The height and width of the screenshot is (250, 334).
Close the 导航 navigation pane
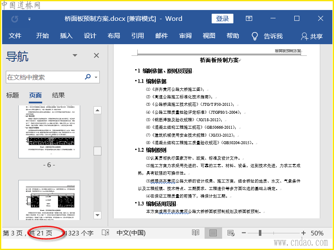click(x=96, y=55)
